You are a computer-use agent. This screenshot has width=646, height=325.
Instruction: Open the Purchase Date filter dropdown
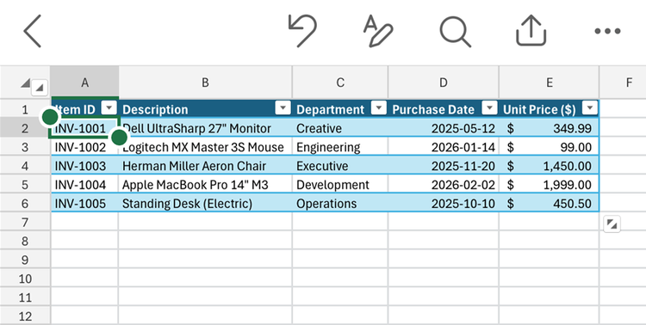(x=490, y=107)
